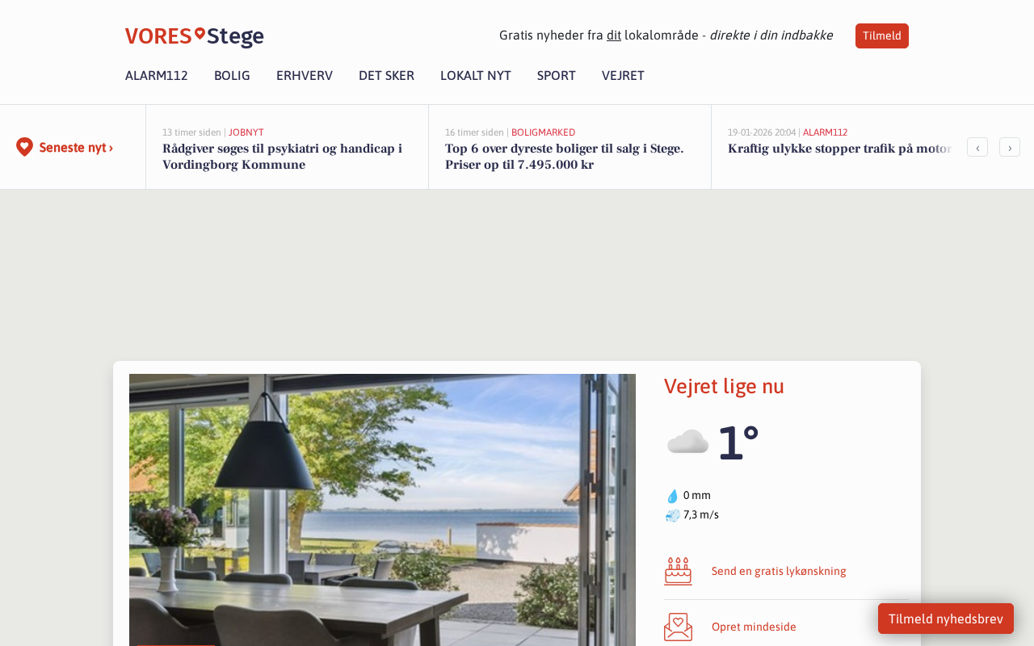
Task: Click the red Tilmeld button in the header
Action: click(882, 36)
